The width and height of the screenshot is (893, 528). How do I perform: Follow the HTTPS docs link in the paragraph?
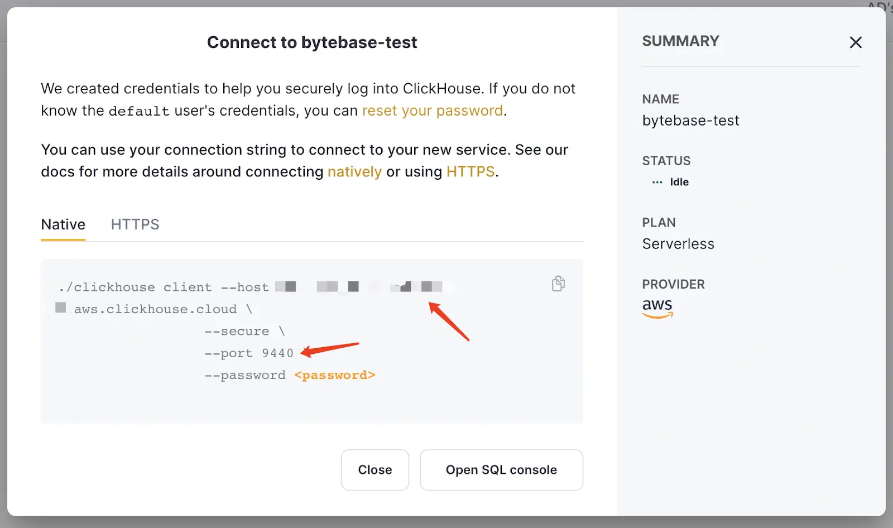[x=470, y=171]
